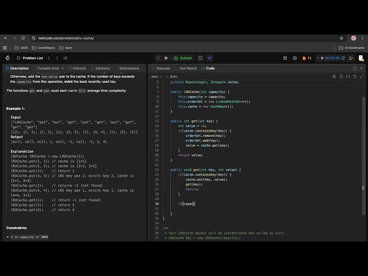This screenshot has height=276, width=368.
Task: Open the layout manager icon
Action: pos(285,58)
